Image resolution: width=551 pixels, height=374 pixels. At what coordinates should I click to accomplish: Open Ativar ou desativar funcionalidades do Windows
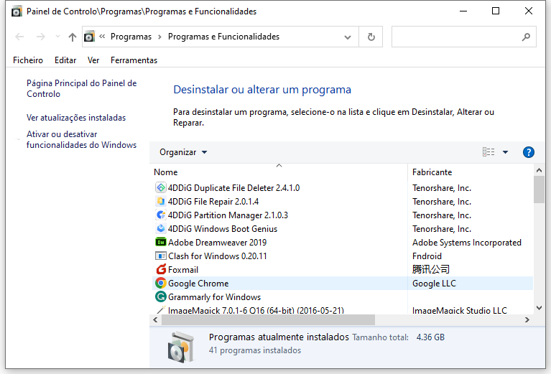click(x=81, y=139)
